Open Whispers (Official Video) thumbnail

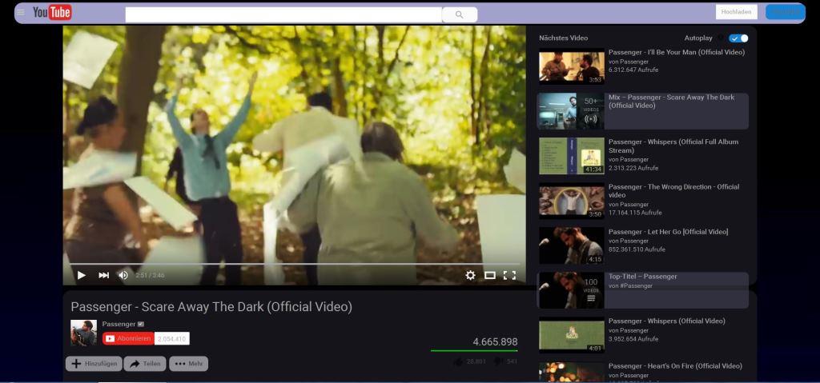572,335
